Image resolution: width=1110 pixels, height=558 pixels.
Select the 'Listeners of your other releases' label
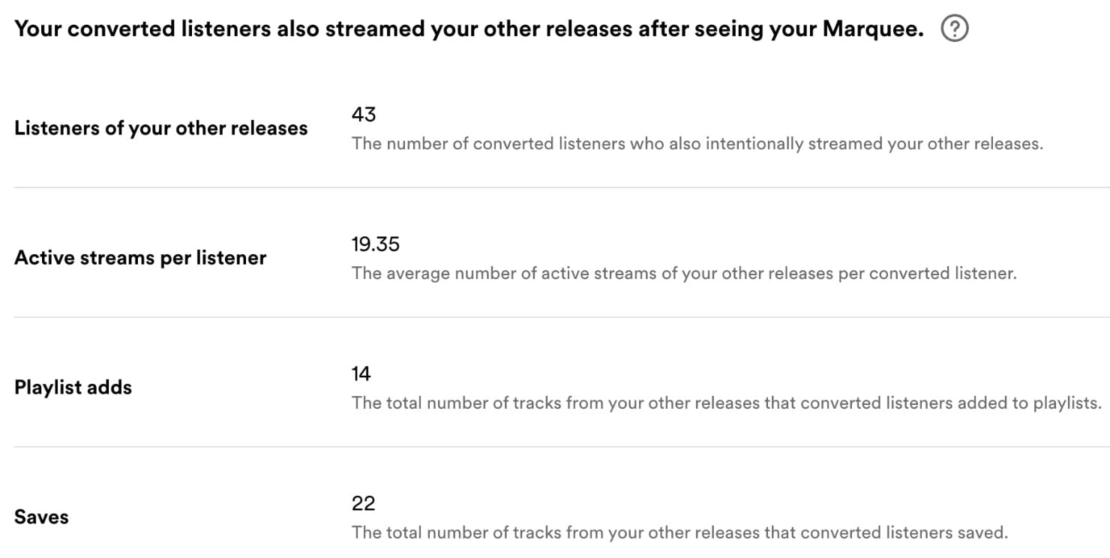(160, 128)
